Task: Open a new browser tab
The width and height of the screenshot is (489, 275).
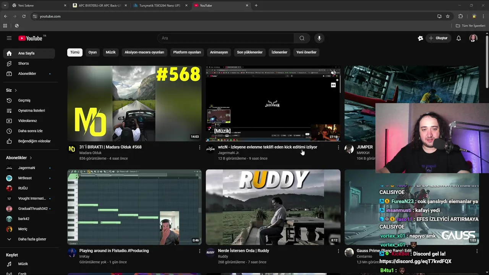Action: [256, 5]
